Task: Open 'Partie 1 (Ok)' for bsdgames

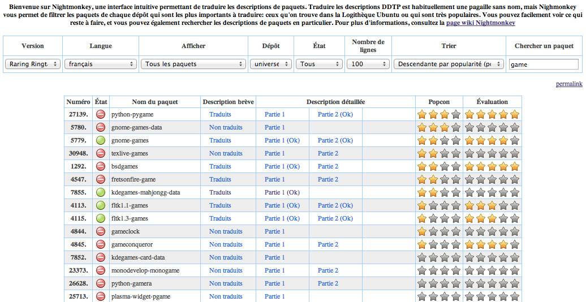Action: [282, 166]
